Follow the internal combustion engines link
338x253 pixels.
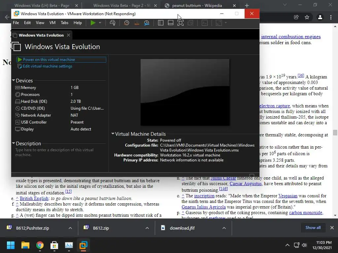coord(291,37)
